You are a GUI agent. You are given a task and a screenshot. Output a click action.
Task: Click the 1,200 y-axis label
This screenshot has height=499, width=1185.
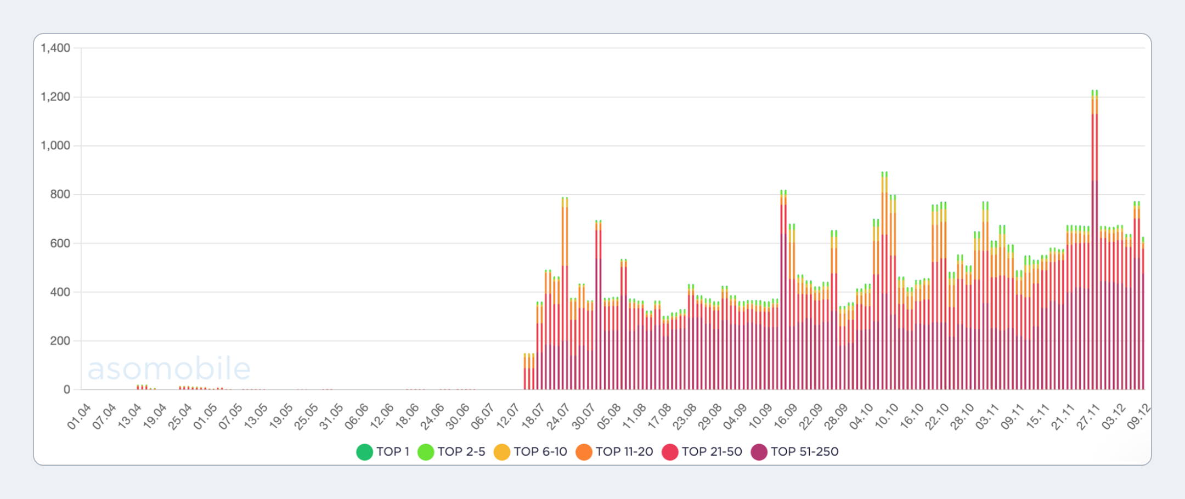point(55,97)
